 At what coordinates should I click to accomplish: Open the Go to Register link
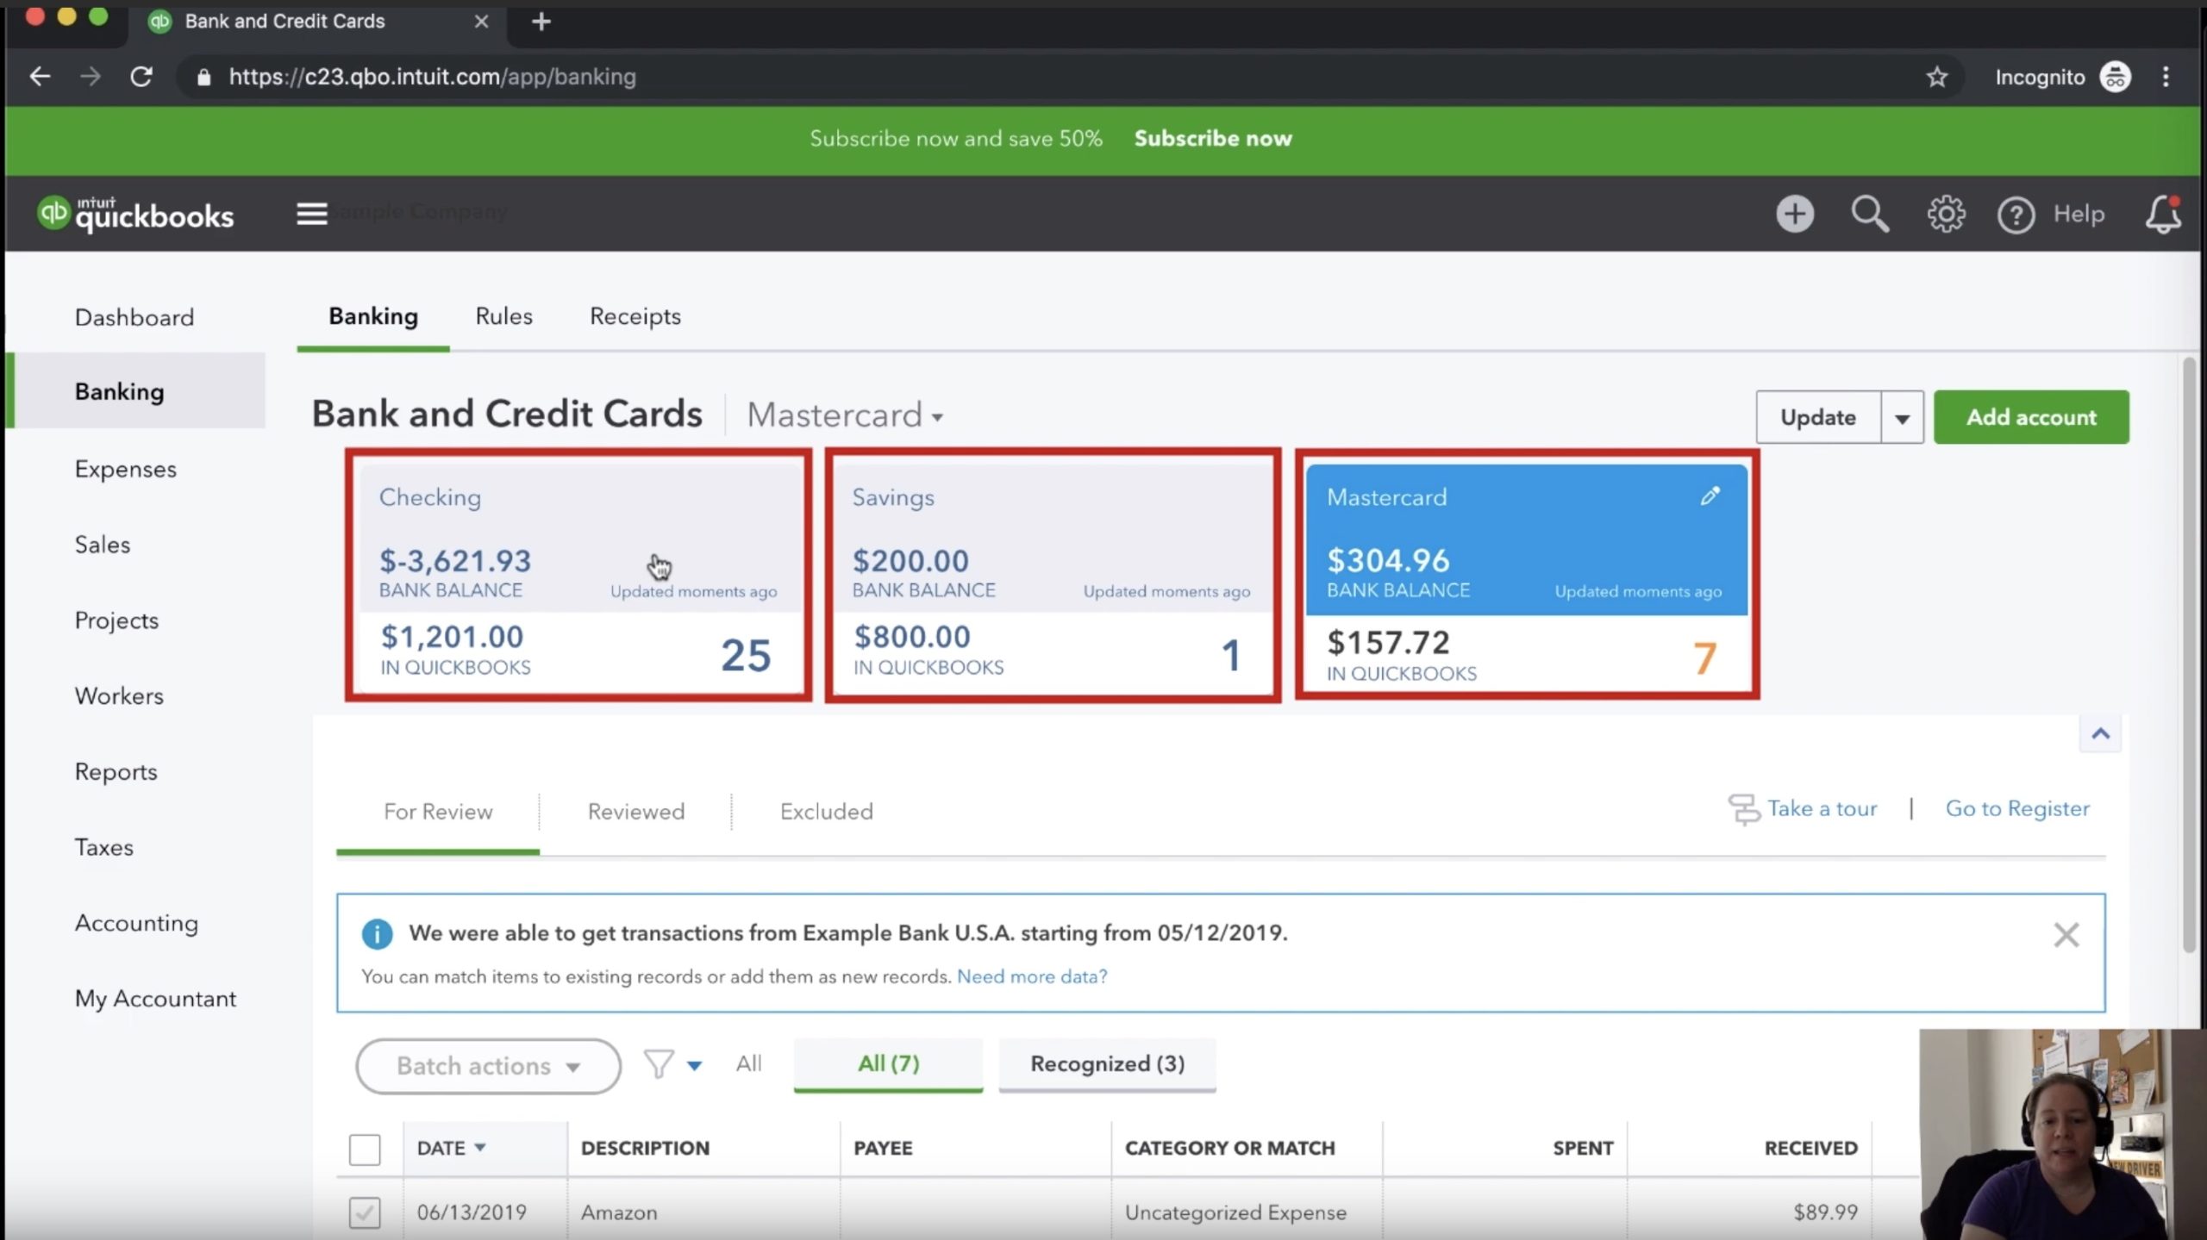pyautogui.click(x=2017, y=808)
